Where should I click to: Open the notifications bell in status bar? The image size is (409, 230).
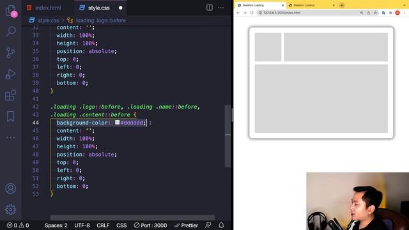click(x=221, y=226)
